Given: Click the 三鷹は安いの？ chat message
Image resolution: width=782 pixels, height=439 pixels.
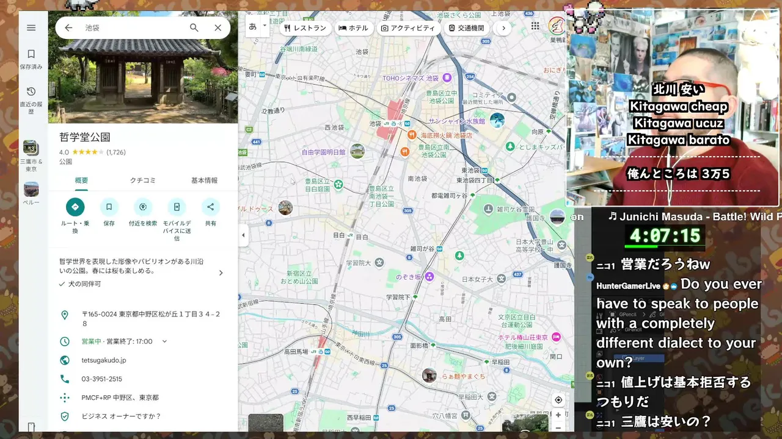Looking at the screenshot, I should click(666, 421).
